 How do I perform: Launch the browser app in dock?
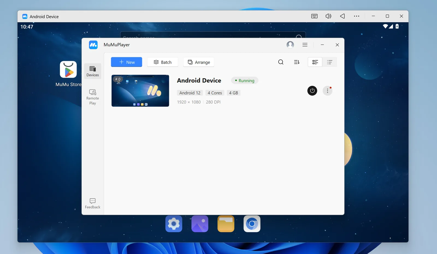tap(252, 224)
